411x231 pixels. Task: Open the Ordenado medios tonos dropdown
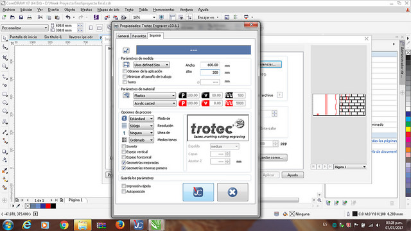(x=141, y=140)
